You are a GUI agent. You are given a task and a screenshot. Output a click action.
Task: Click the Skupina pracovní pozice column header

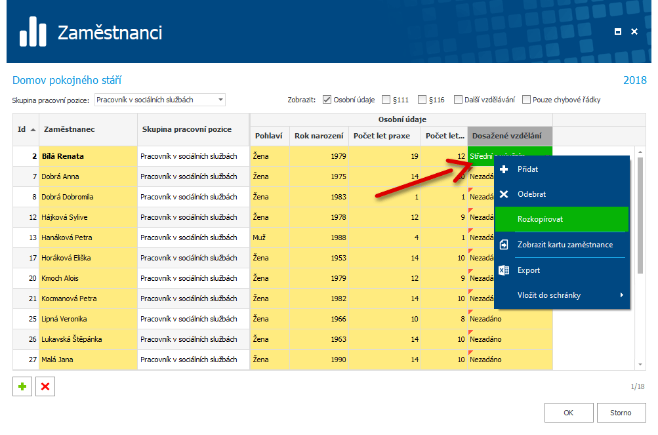(x=194, y=129)
